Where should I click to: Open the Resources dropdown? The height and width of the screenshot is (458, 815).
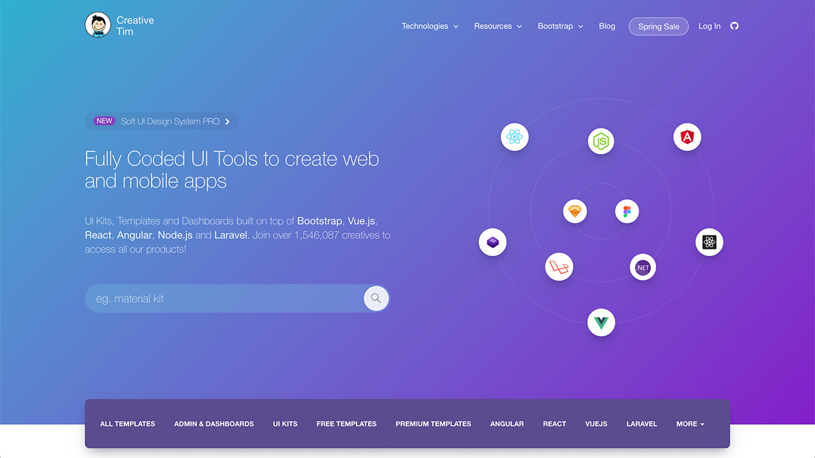(x=498, y=26)
